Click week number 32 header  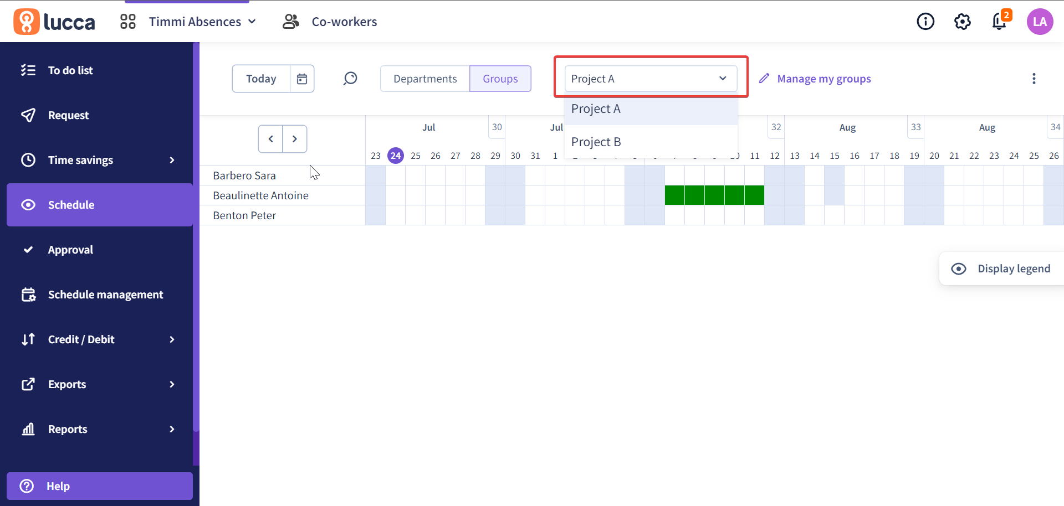tap(776, 127)
